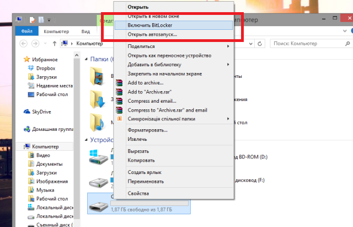Viewport: 353px width, 227px height.
Task: Select 'BD-ROM (D:)' drive entry
Action: click(251, 157)
